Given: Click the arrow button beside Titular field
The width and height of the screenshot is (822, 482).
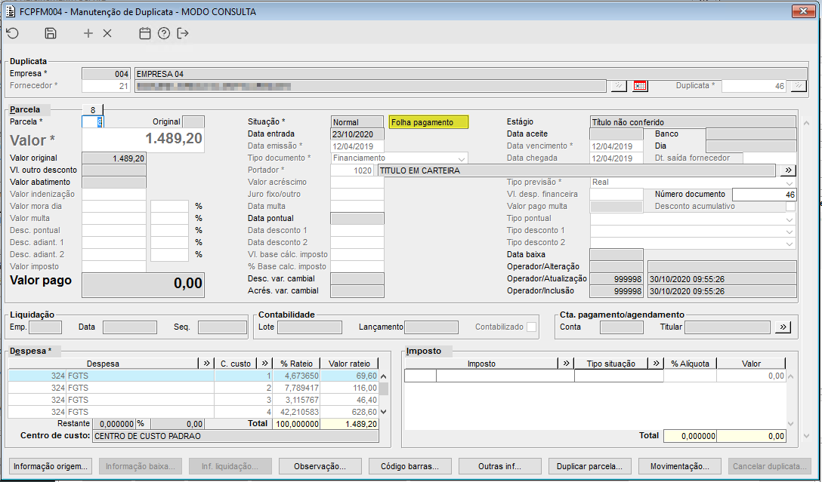Looking at the screenshot, I should pyautogui.click(x=783, y=327).
